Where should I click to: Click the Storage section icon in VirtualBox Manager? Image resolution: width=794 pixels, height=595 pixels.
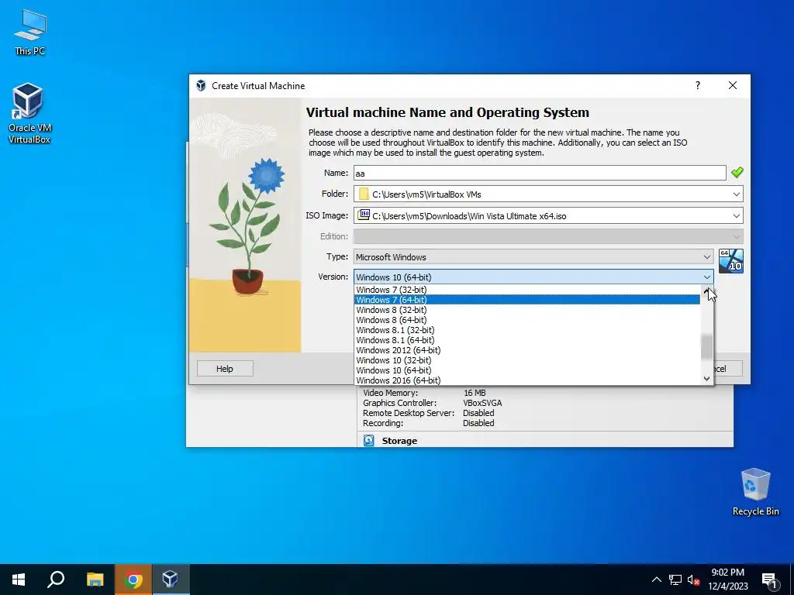[368, 441]
